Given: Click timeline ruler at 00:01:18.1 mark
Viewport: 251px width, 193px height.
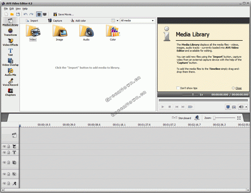Looking at the screenshot, I should [119, 125].
